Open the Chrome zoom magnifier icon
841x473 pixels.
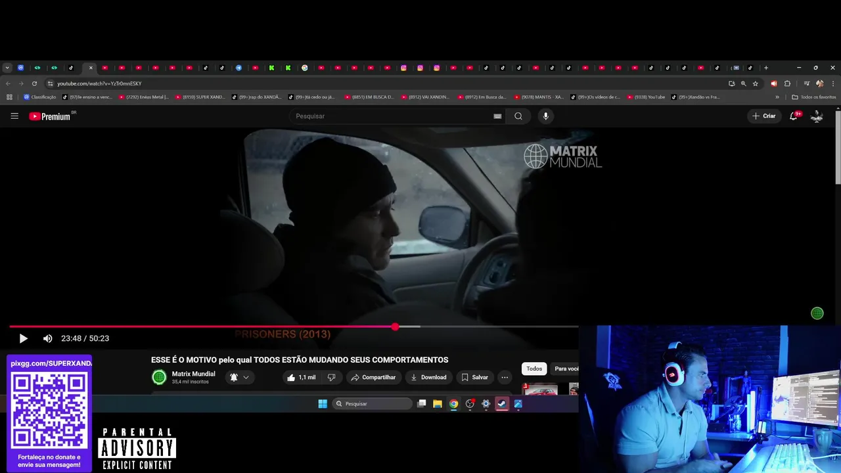(743, 83)
